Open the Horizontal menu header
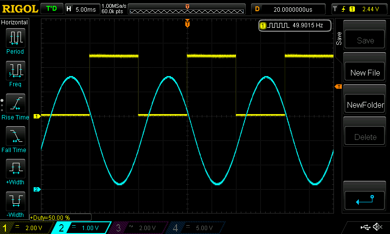Image resolution: width=390 pixels, height=234 pixels. coord(15,22)
